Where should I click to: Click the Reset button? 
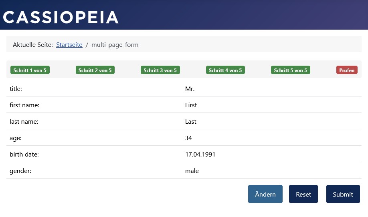303,194
